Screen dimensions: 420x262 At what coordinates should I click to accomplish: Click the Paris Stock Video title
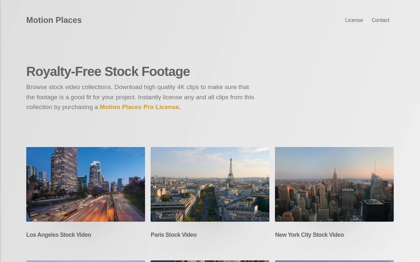click(x=174, y=235)
